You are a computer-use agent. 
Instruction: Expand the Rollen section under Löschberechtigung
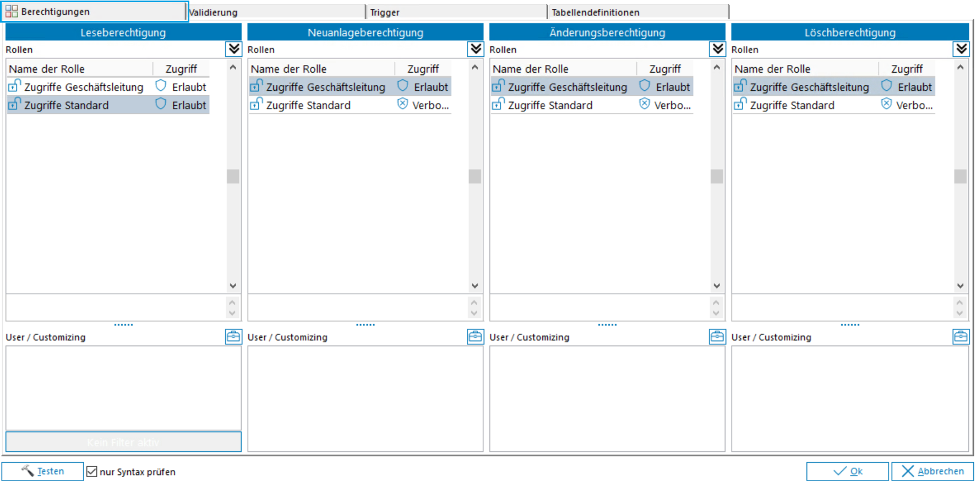coord(961,49)
